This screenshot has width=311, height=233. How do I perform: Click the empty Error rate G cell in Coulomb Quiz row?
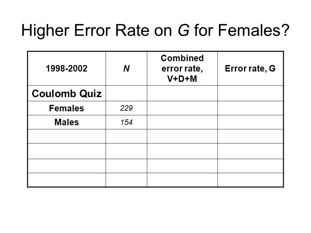point(250,93)
